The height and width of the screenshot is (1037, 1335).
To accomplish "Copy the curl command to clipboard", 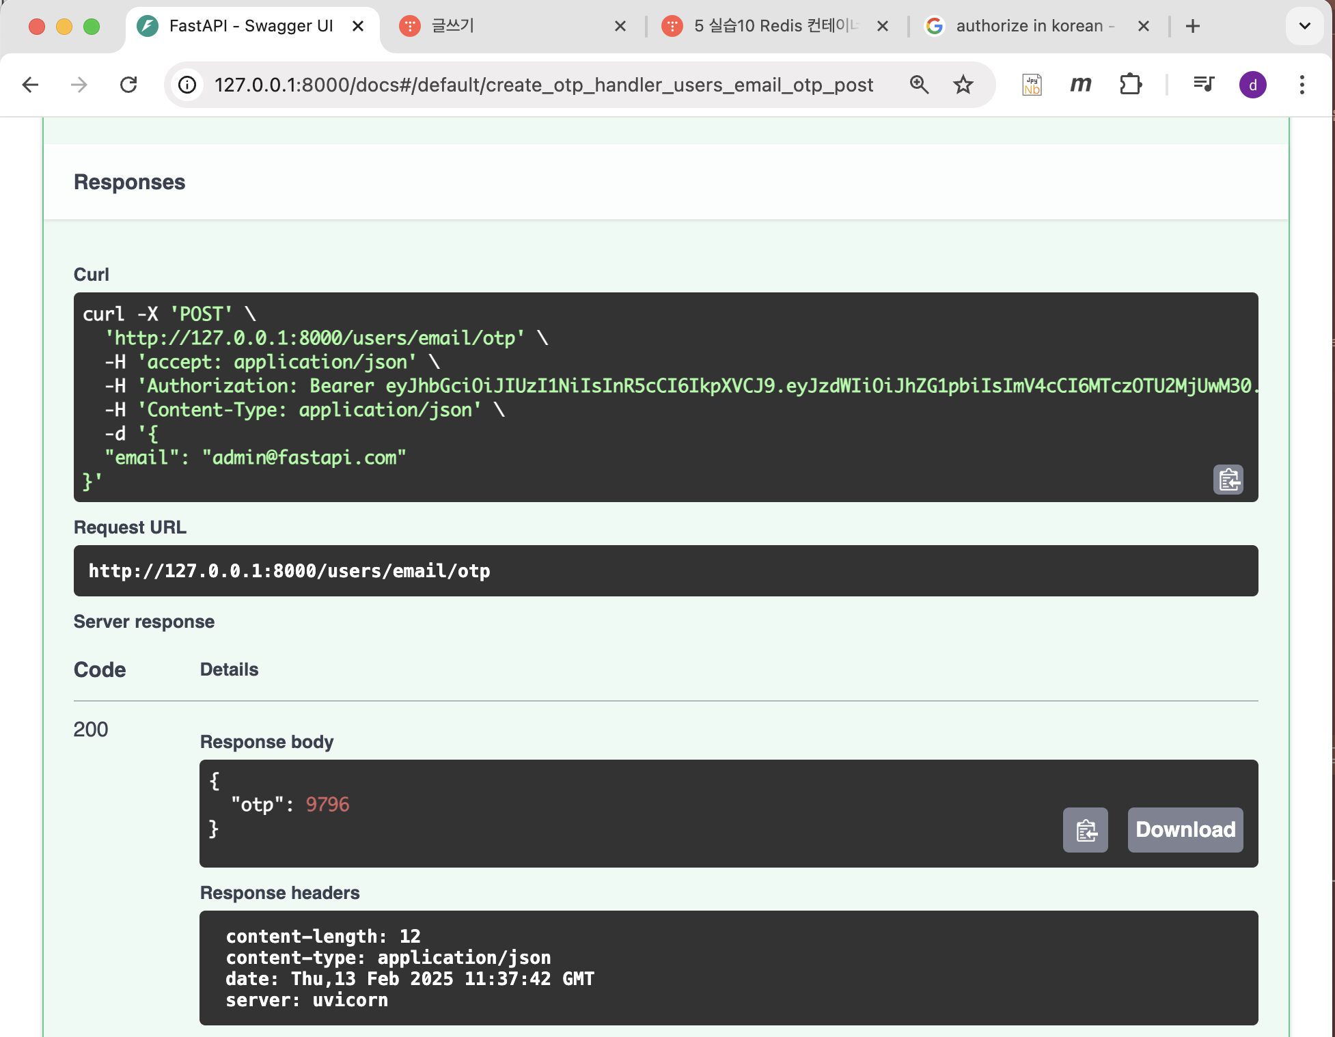I will [x=1228, y=479].
